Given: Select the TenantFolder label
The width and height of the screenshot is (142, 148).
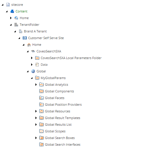Looking at the screenshot, I should [29, 25].
